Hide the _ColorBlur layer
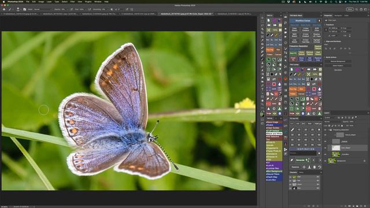Image resolution: width=370 pixels, height=208 pixels. tap(325, 154)
